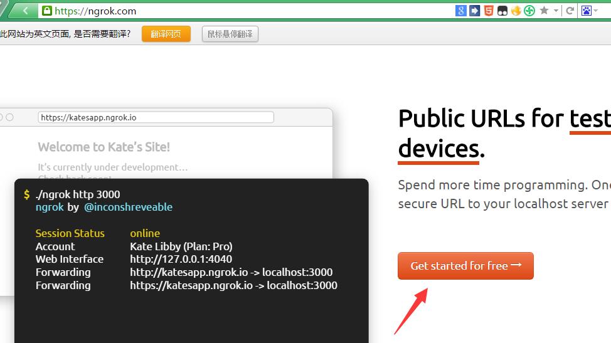
Task: Click the './ngrok http 3000' command text
Action: pyautogui.click(x=78, y=194)
